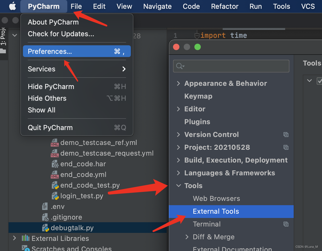Choose Hide Others

[77, 98]
